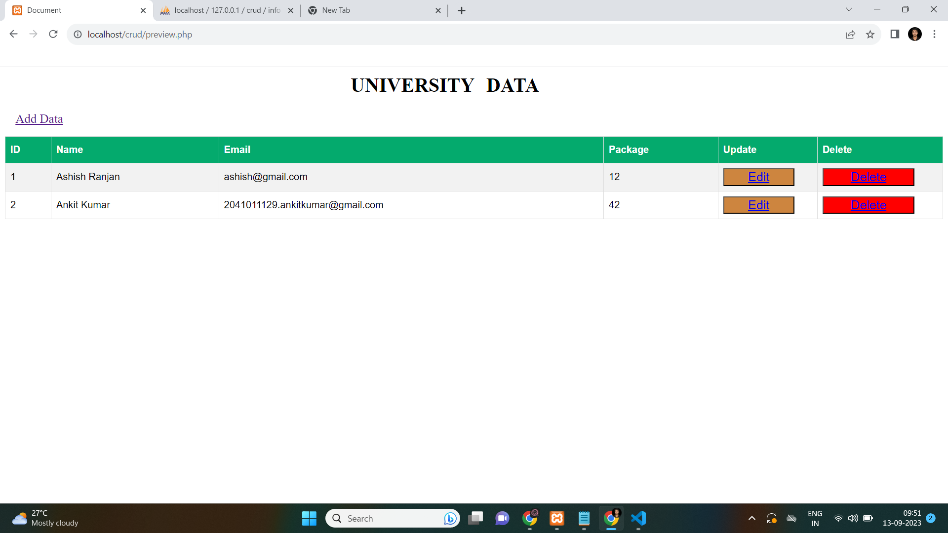Open the browser tab search dropdown
The height and width of the screenshot is (533, 948).
(x=848, y=9)
